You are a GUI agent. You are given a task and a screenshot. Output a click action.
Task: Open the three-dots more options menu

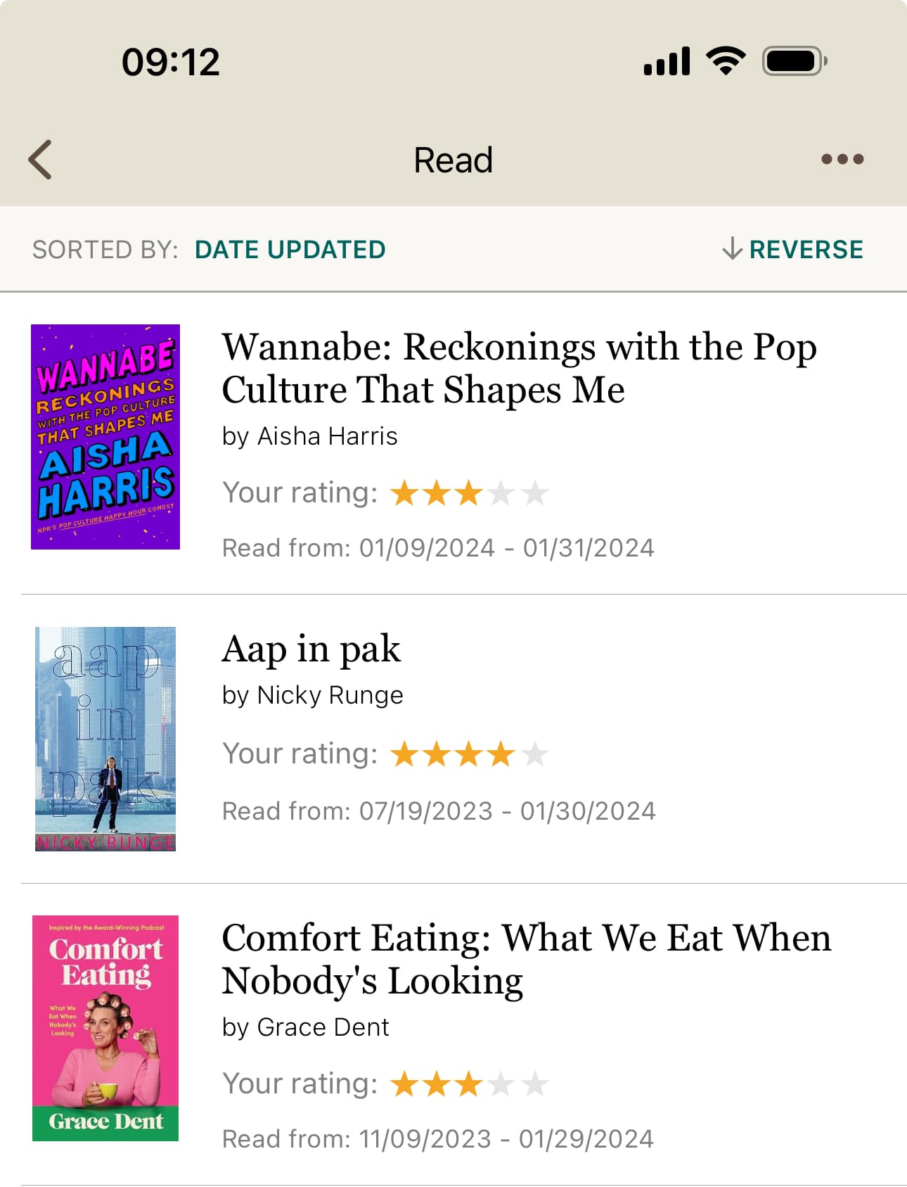[x=842, y=160]
